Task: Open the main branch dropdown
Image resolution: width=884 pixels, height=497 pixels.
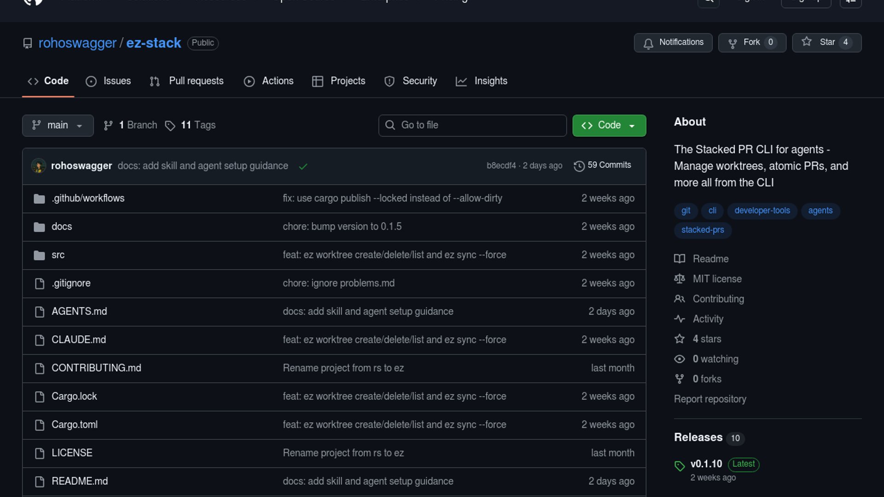Action: [58, 125]
